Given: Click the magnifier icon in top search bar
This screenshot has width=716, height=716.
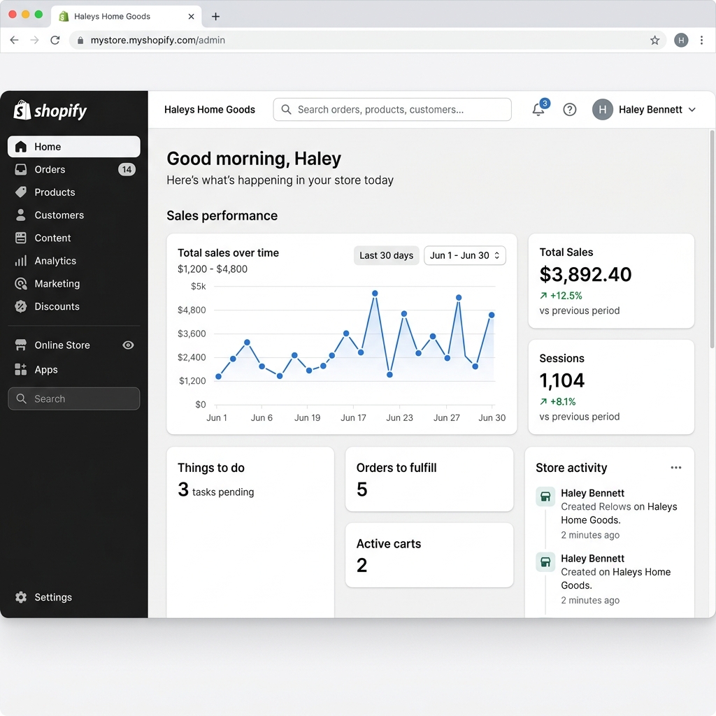Looking at the screenshot, I should tap(286, 110).
